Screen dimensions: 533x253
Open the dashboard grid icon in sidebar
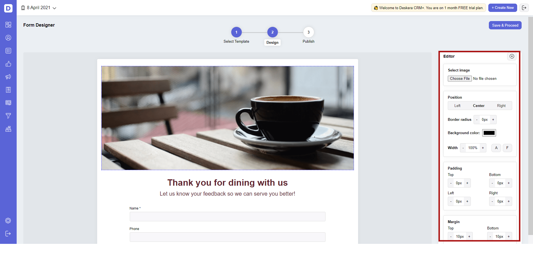tap(8, 25)
